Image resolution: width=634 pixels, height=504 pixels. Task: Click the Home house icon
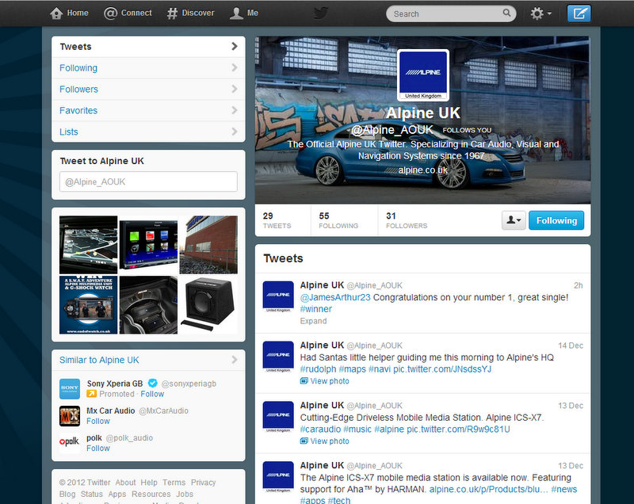(x=56, y=13)
